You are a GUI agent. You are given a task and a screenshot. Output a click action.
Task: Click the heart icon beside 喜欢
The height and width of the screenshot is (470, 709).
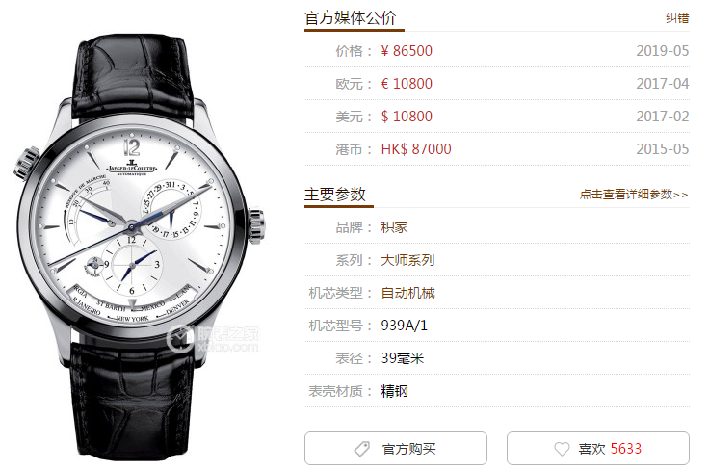562,449
